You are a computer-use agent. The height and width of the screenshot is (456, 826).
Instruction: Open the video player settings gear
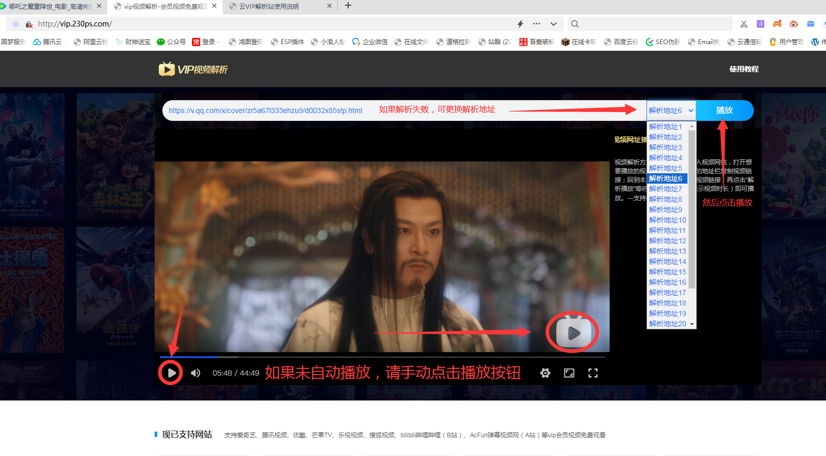click(545, 373)
